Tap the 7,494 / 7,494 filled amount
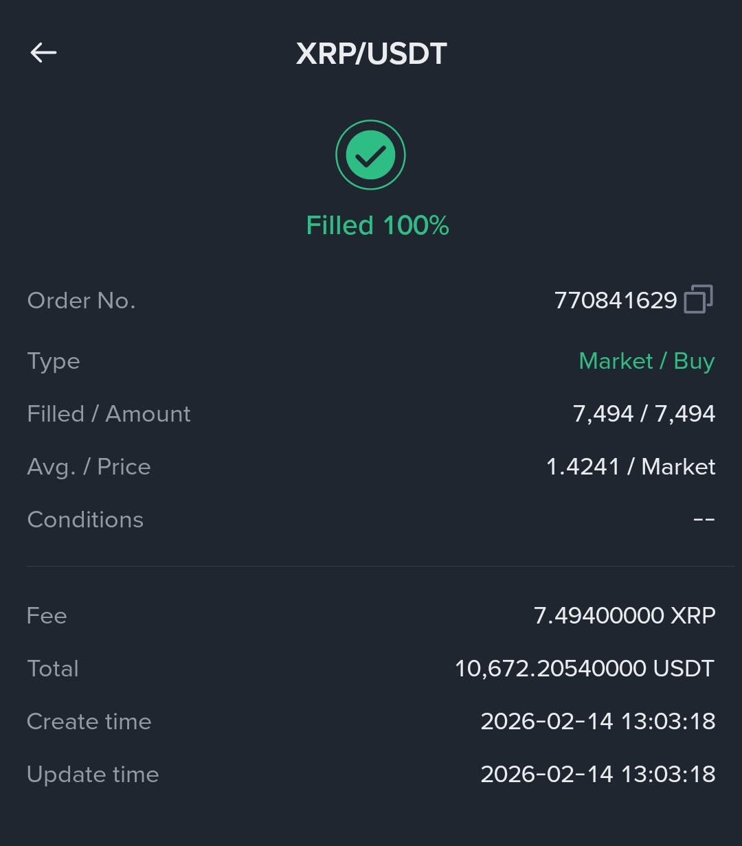Screen dimensions: 742x846 644,414
